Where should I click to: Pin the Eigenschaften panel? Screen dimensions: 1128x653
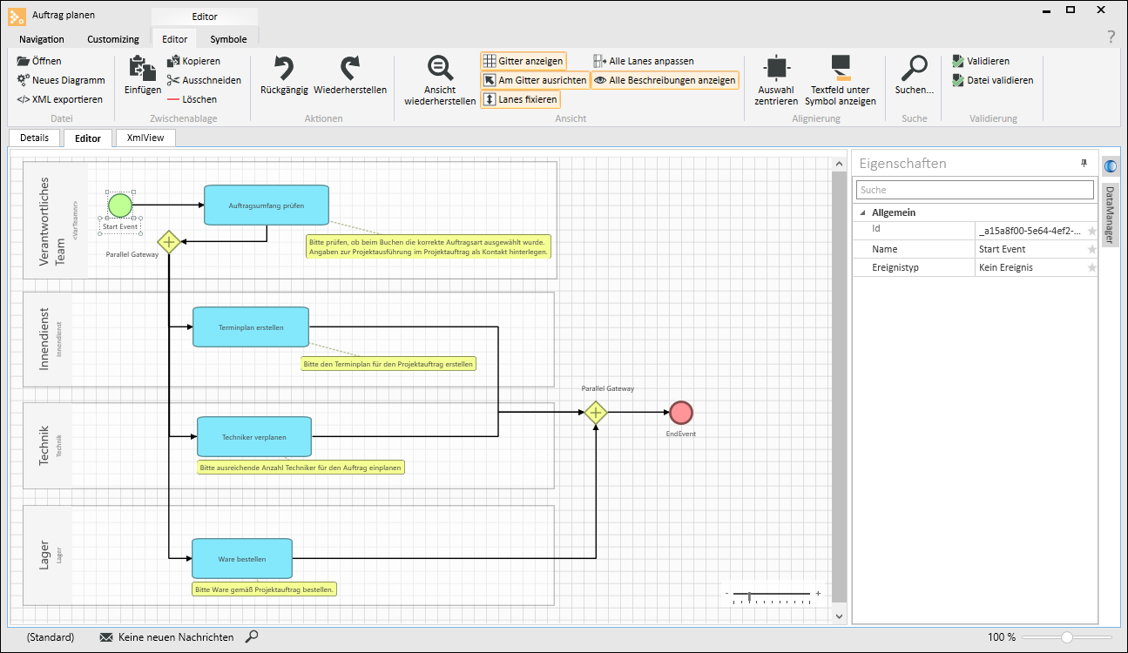1084,163
